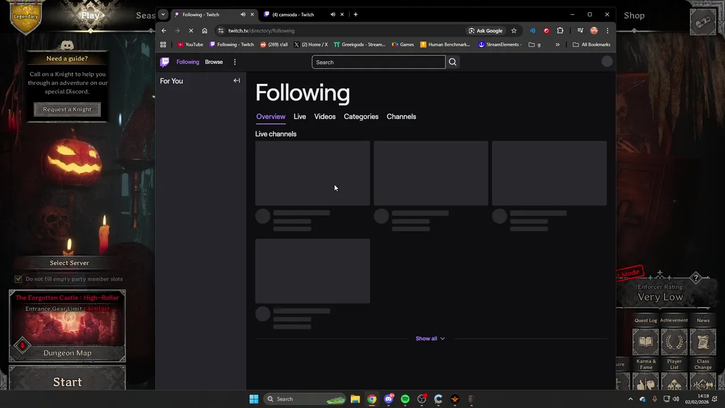The width and height of the screenshot is (725, 408).
Task: Open File Explorer from taskbar
Action: [355, 399]
